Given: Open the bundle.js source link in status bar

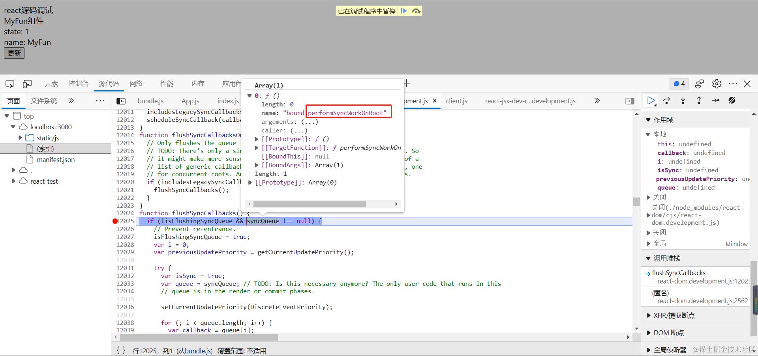Looking at the screenshot, I should pyautogui.click(x=198, y=351).
